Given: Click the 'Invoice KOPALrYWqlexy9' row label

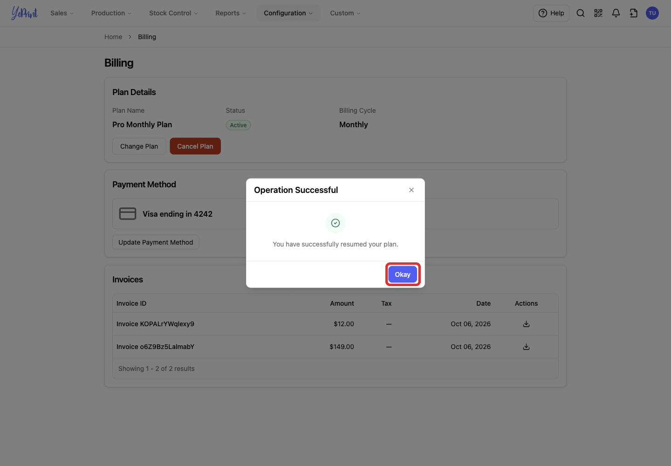Looking at the screenshot, I should [x=155, y=324].
